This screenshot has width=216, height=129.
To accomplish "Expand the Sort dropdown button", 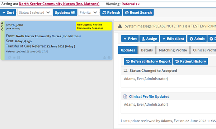I will 8,13.
